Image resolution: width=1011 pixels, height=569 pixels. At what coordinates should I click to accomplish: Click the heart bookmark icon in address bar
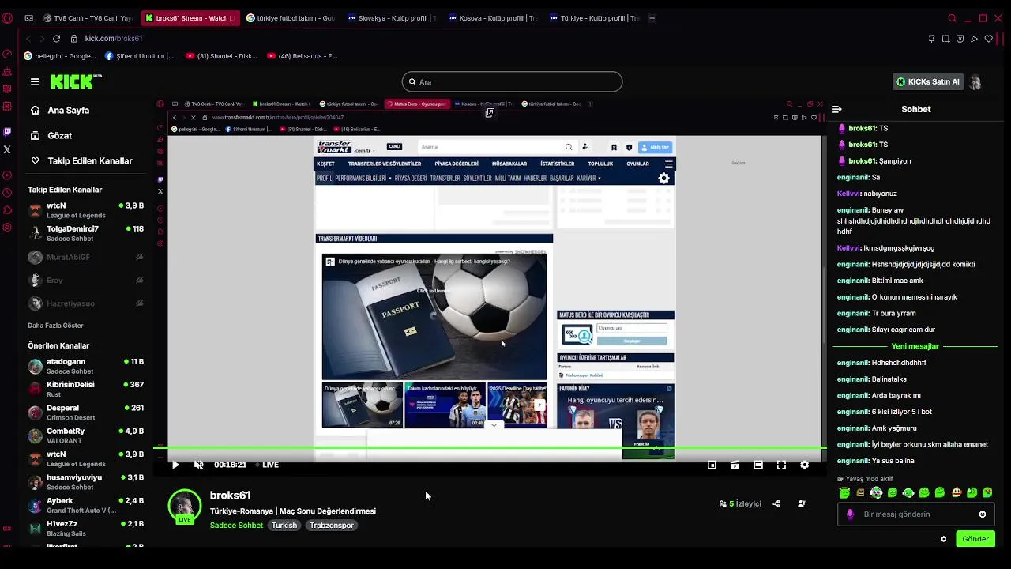coord(988,39)
